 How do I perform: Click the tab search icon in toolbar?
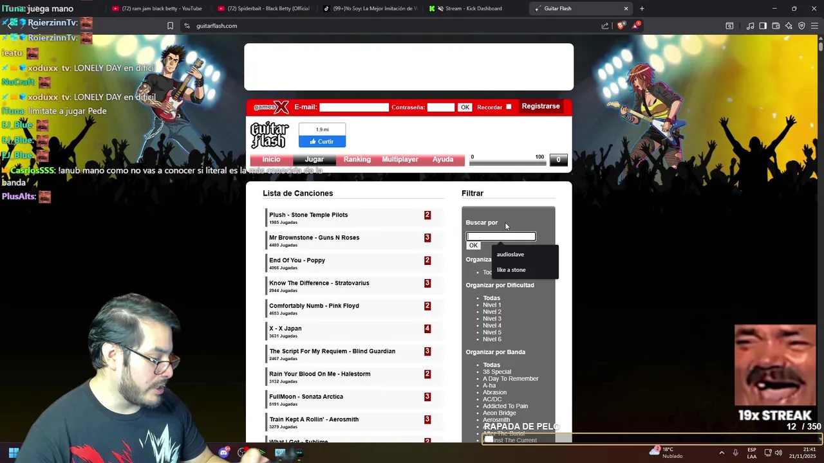(x=729, y=26)
